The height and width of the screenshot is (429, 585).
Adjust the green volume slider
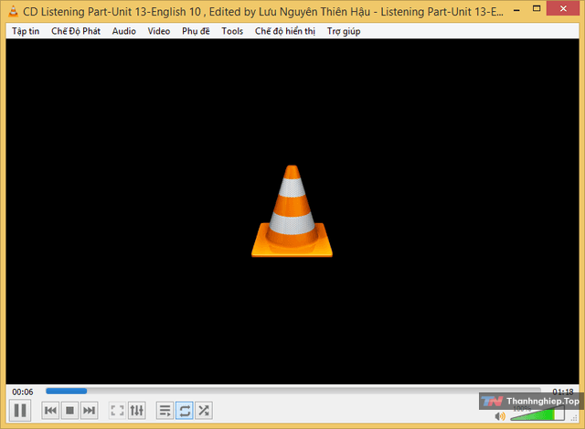[x=537, y=414]
